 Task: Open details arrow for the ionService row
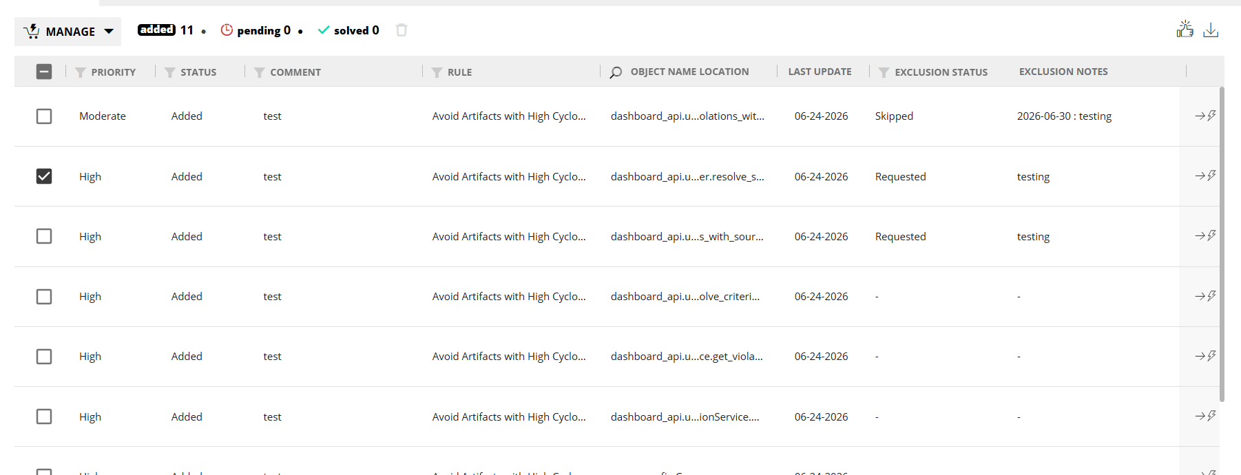pyautogui.click(x=1205, y=416)
